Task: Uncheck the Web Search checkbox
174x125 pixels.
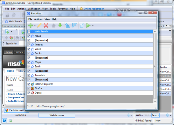Action: click(x=29, y=32)
